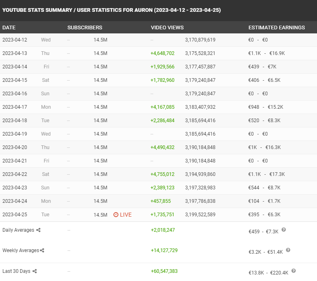Click views gain +1,735,751
Screen dimensions: 317x281
coord(162,215)
